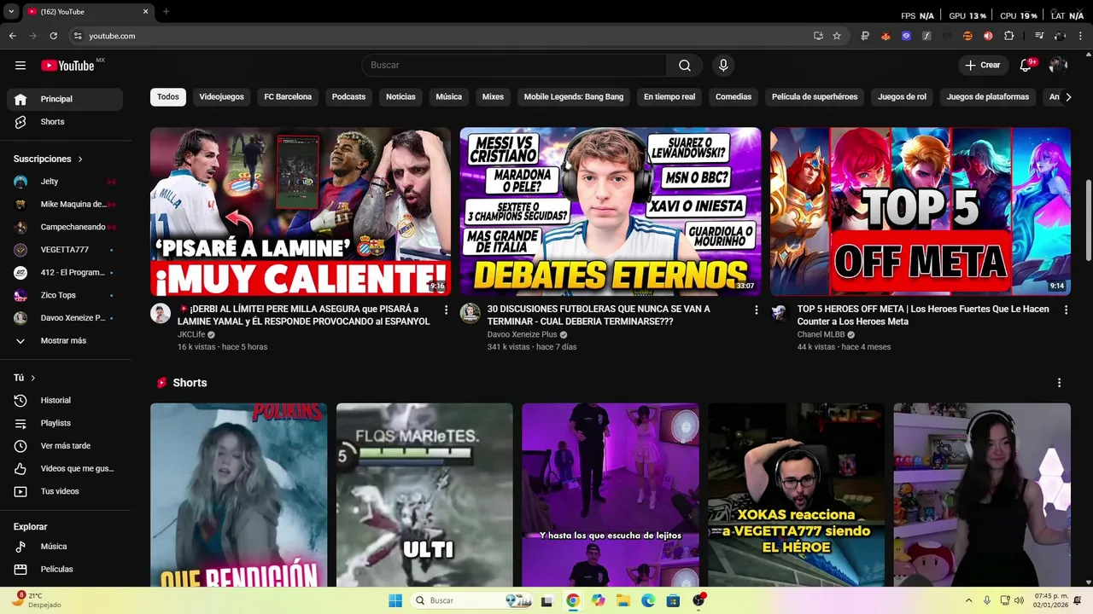Open options for Davoo Xeneize video
This screenshot has width=1093, height=614.
click(756, 310)
